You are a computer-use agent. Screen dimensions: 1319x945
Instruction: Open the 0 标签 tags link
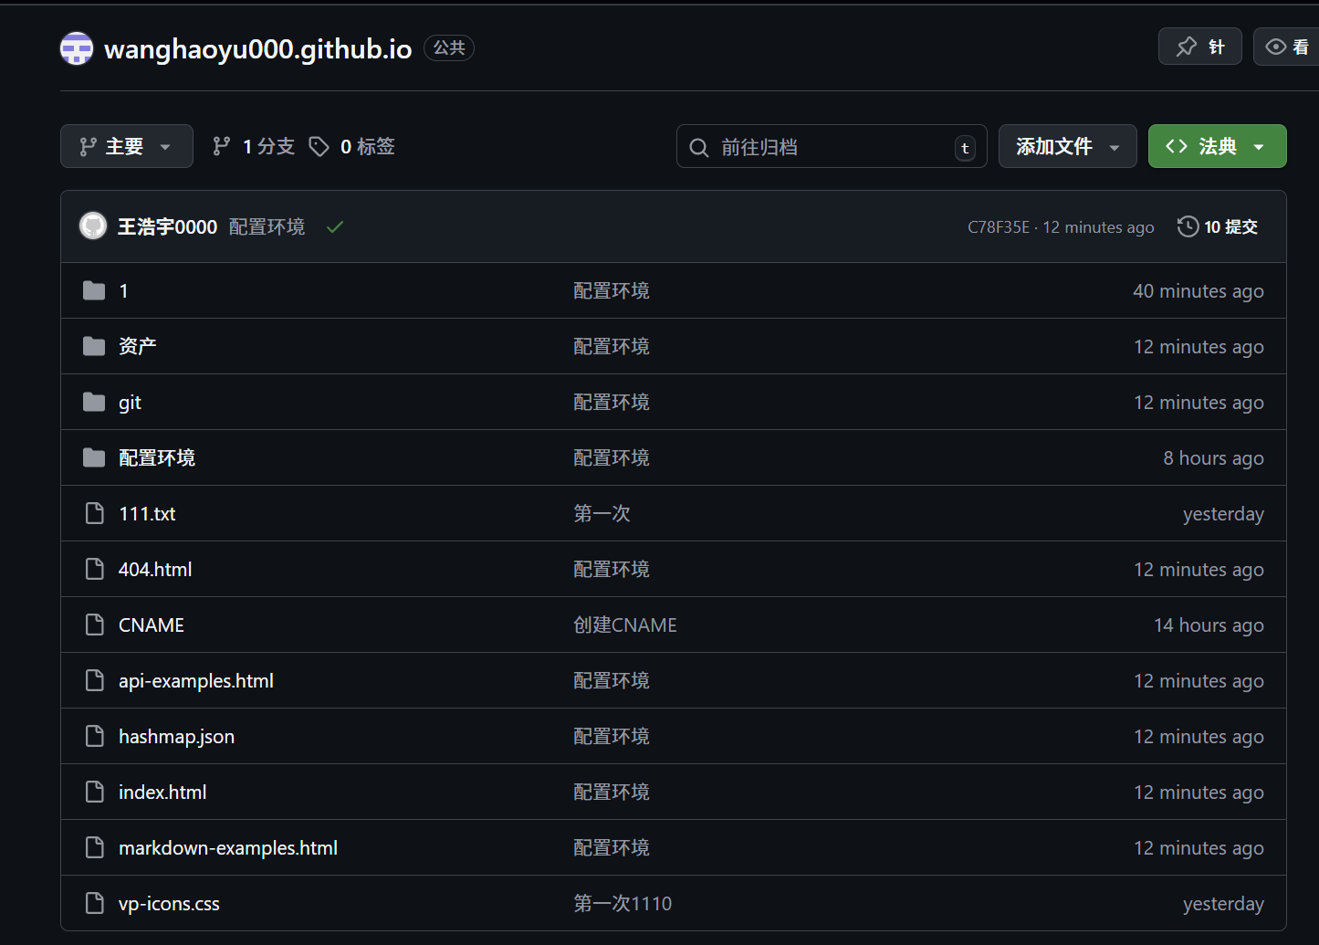click(352, 147)
